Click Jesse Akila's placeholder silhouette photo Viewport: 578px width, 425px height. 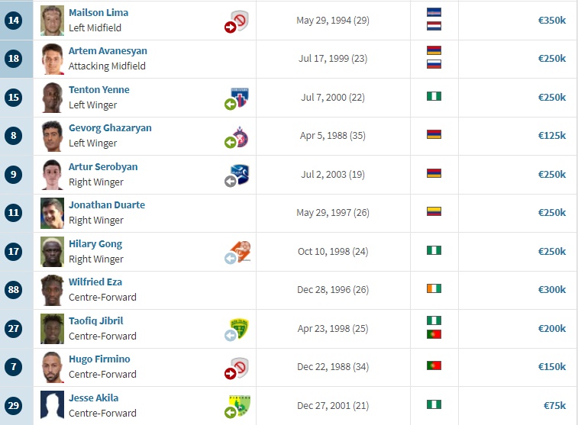[52, 405]
